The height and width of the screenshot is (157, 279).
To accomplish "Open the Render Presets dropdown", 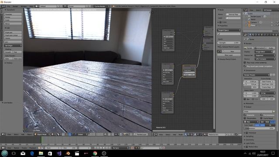I will click(256, 75).
